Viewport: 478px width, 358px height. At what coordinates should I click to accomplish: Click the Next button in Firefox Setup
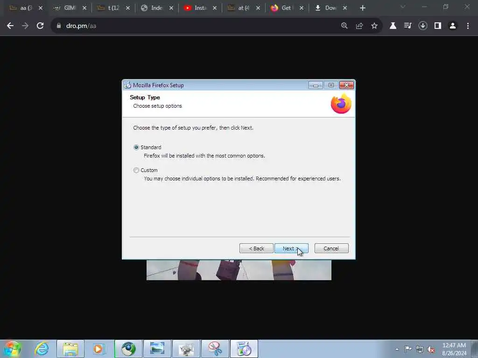point(291,248)
